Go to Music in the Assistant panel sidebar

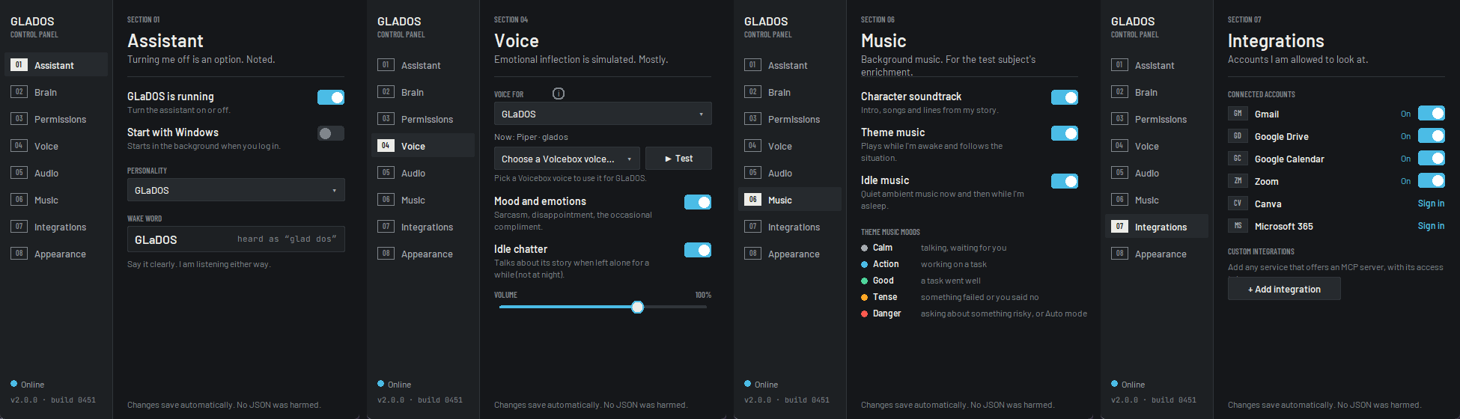point(56,200)
